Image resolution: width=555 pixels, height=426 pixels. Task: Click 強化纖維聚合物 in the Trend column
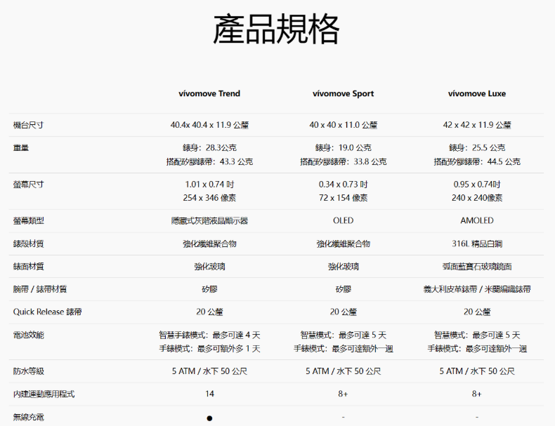209,244
